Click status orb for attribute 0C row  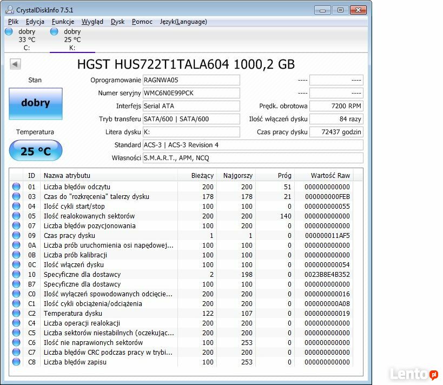click(x=16, y=264)
